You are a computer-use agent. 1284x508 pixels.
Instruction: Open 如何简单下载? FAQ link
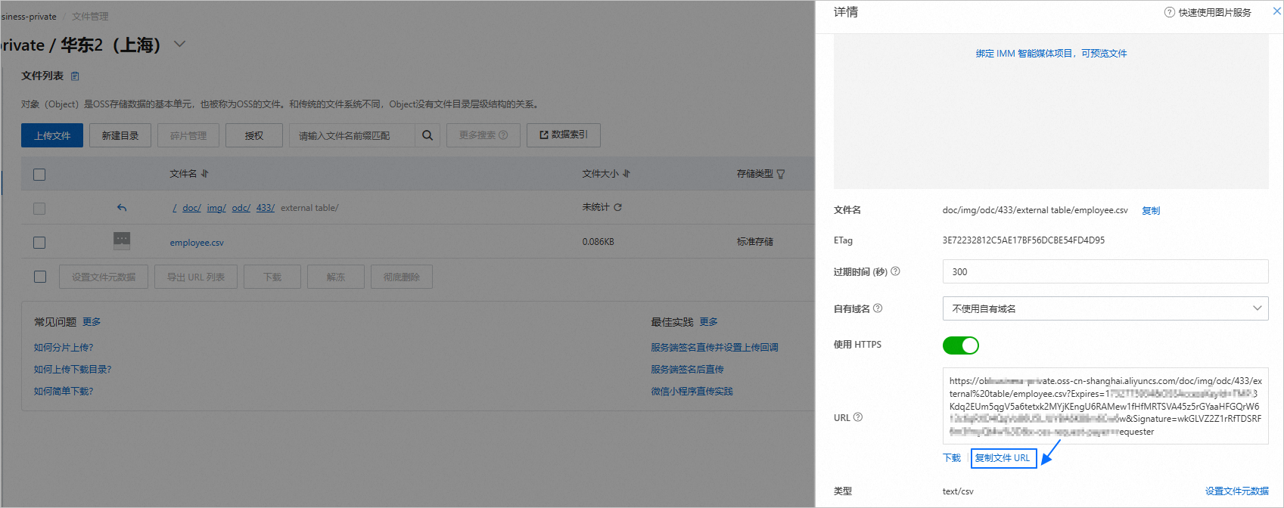tap(64, 391)
